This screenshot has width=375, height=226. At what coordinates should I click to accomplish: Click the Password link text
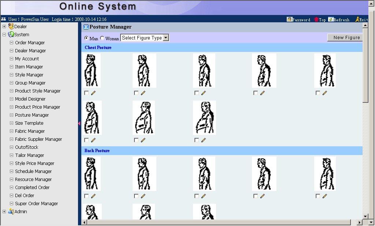pos(301,20)
